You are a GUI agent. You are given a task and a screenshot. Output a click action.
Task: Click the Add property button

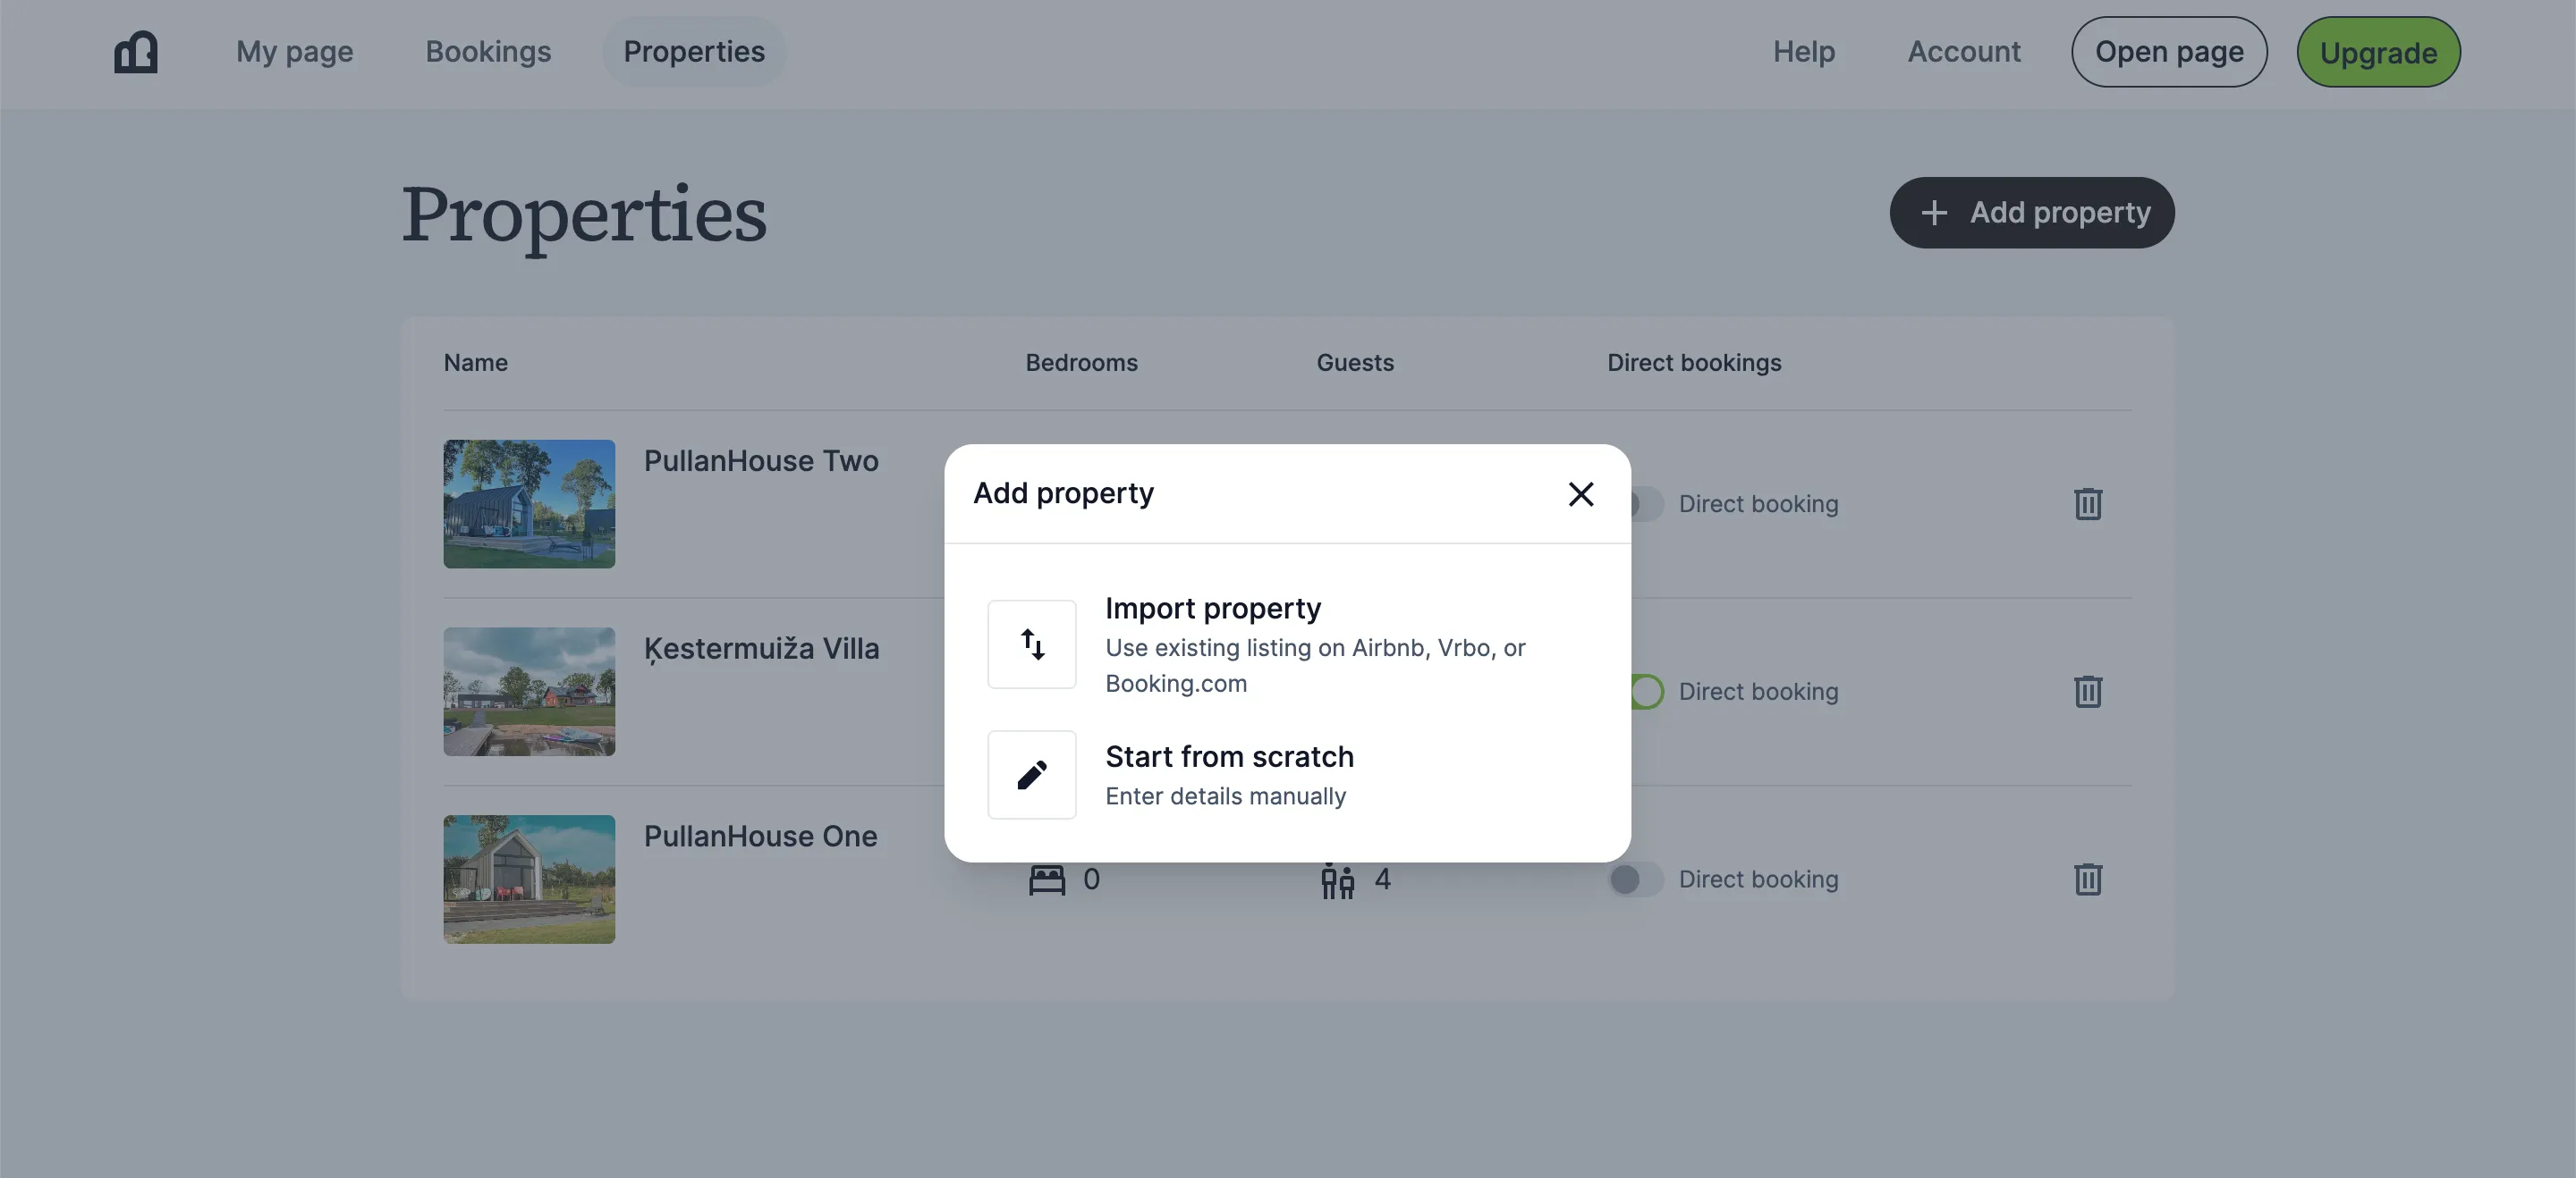pos(2031,213)
